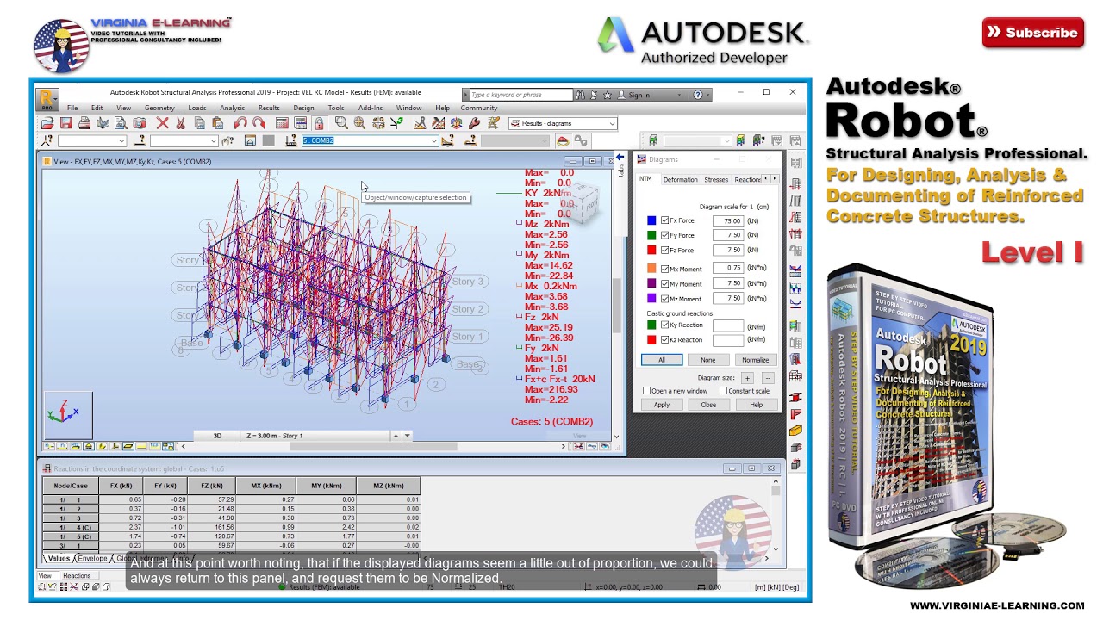The height and width of the screenshot is (620, 1103).
Task: Open the Loads menu
Action: 197,108
